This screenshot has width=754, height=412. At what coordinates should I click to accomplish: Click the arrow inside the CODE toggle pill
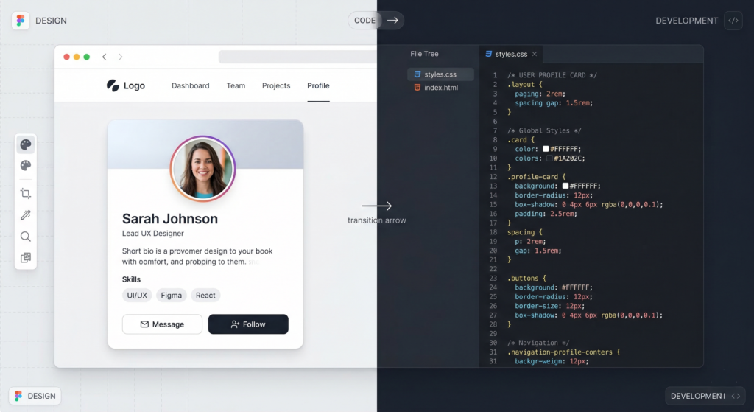click(392, 21)
